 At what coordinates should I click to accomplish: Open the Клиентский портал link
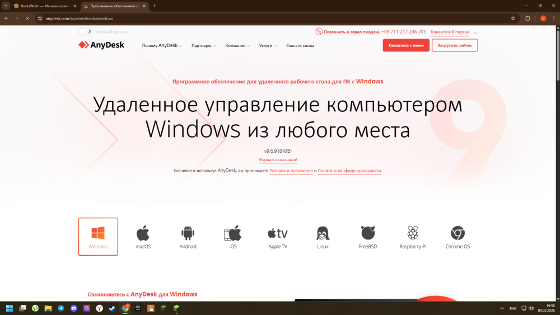[x=450, y=32]
